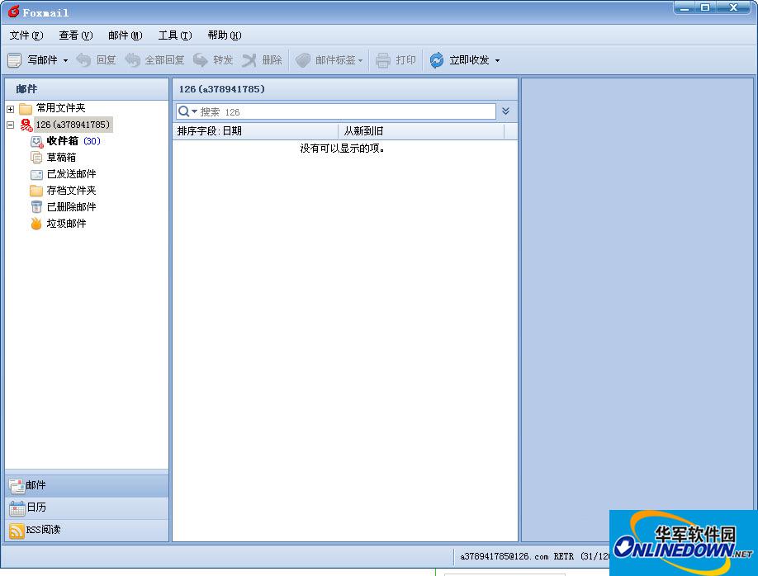The height and width of the screenshot is (576, 758).
Task: Open the Archive Folder (存档文件夹)
Action: point(72,191)
